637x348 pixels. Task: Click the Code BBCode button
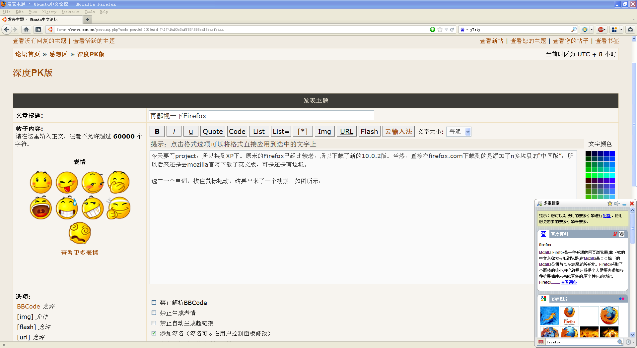237,132
